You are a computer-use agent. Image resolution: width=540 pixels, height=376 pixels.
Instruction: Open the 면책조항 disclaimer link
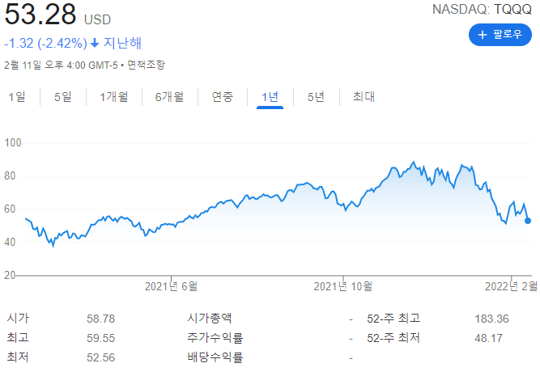(148, 64)
